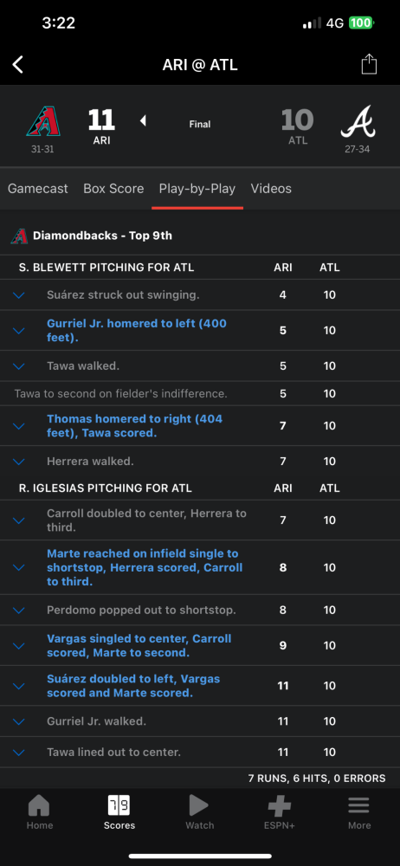Switch to the Gamecast tab
Image resolution: width=400 pixels, height=866 pixels.
coord(37,189)
